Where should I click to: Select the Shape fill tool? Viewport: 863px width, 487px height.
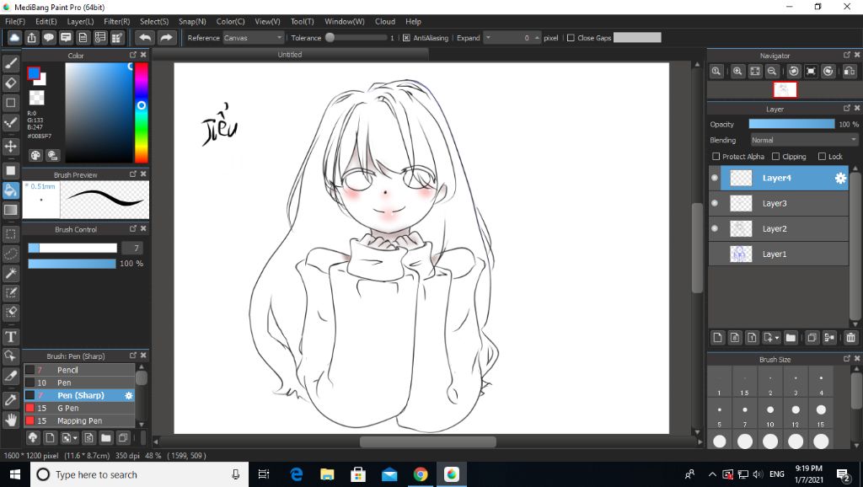10,170
